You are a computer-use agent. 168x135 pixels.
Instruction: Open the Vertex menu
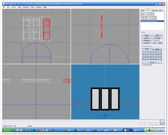click(x=14, y=7)
